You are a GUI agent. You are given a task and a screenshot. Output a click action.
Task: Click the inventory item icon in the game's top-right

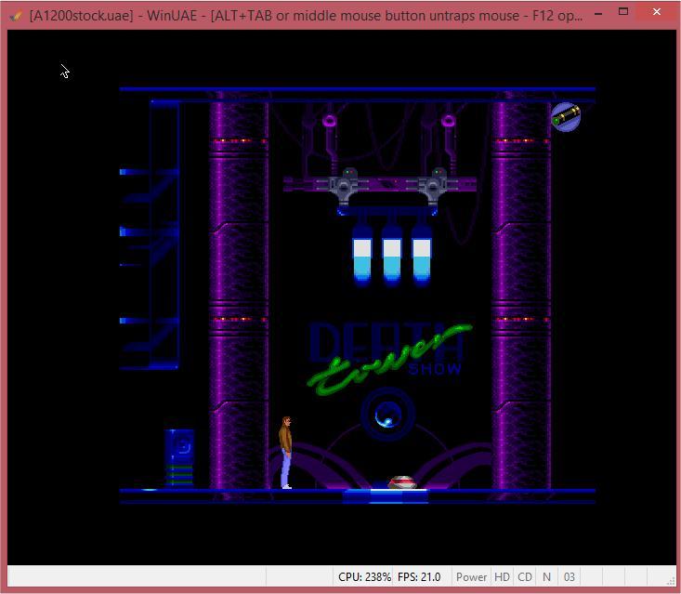pos(566,117)
